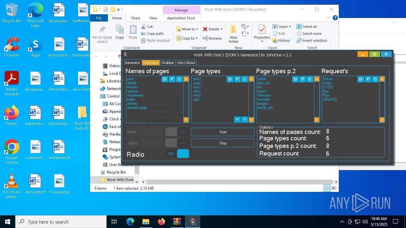Click the C button in Names of pages

click(x=179, y=79)
